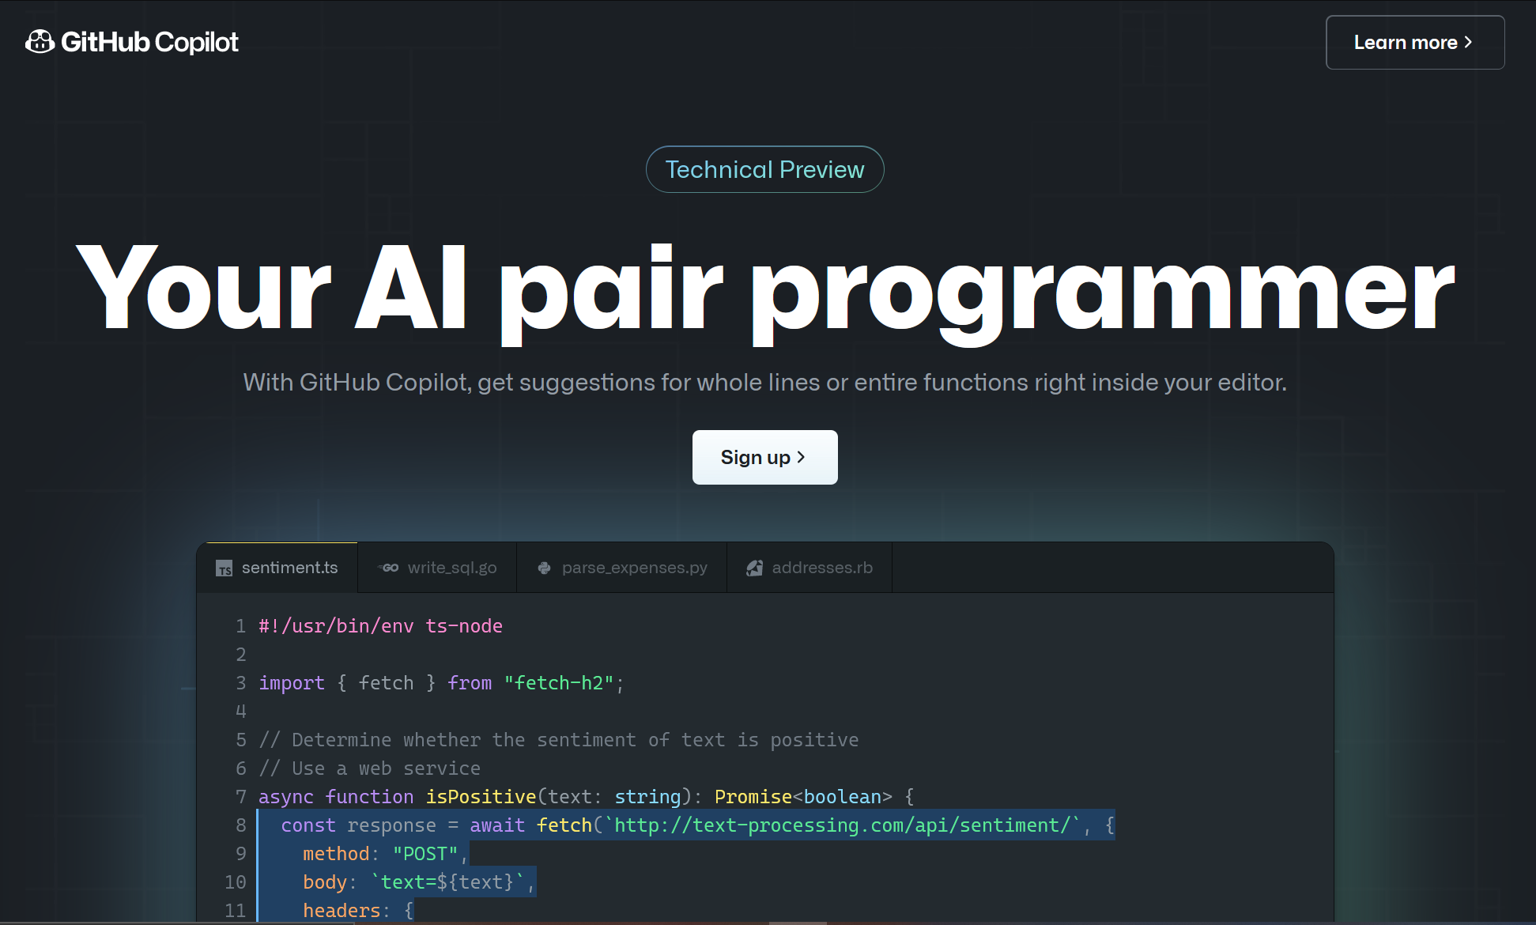The width and height of the screenshot is (1536, 925).
Task: Click the const response await fetch line
Action: (x=697, y=825)
